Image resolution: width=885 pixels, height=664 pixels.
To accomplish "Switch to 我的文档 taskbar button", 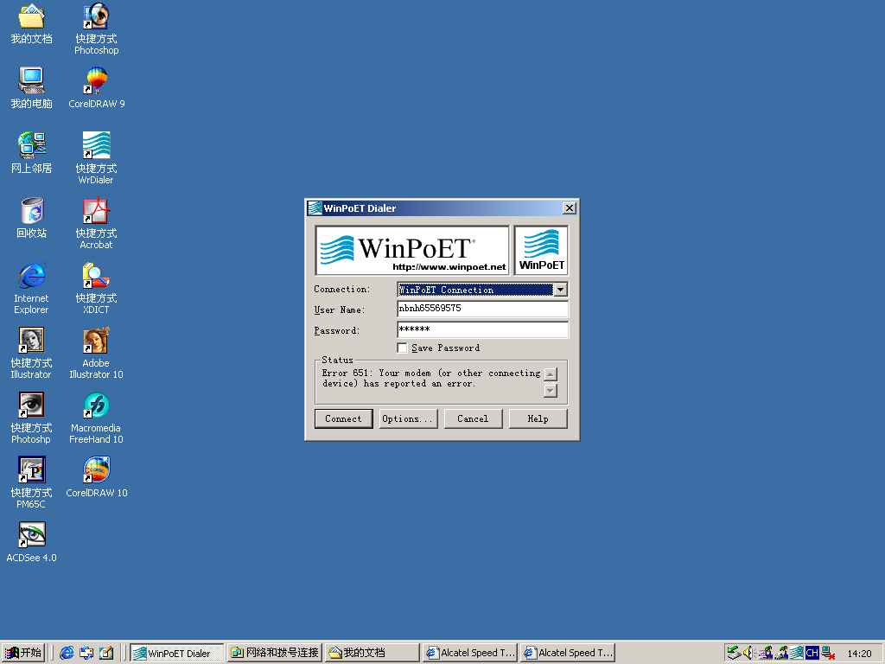I will tap(372, 653).
